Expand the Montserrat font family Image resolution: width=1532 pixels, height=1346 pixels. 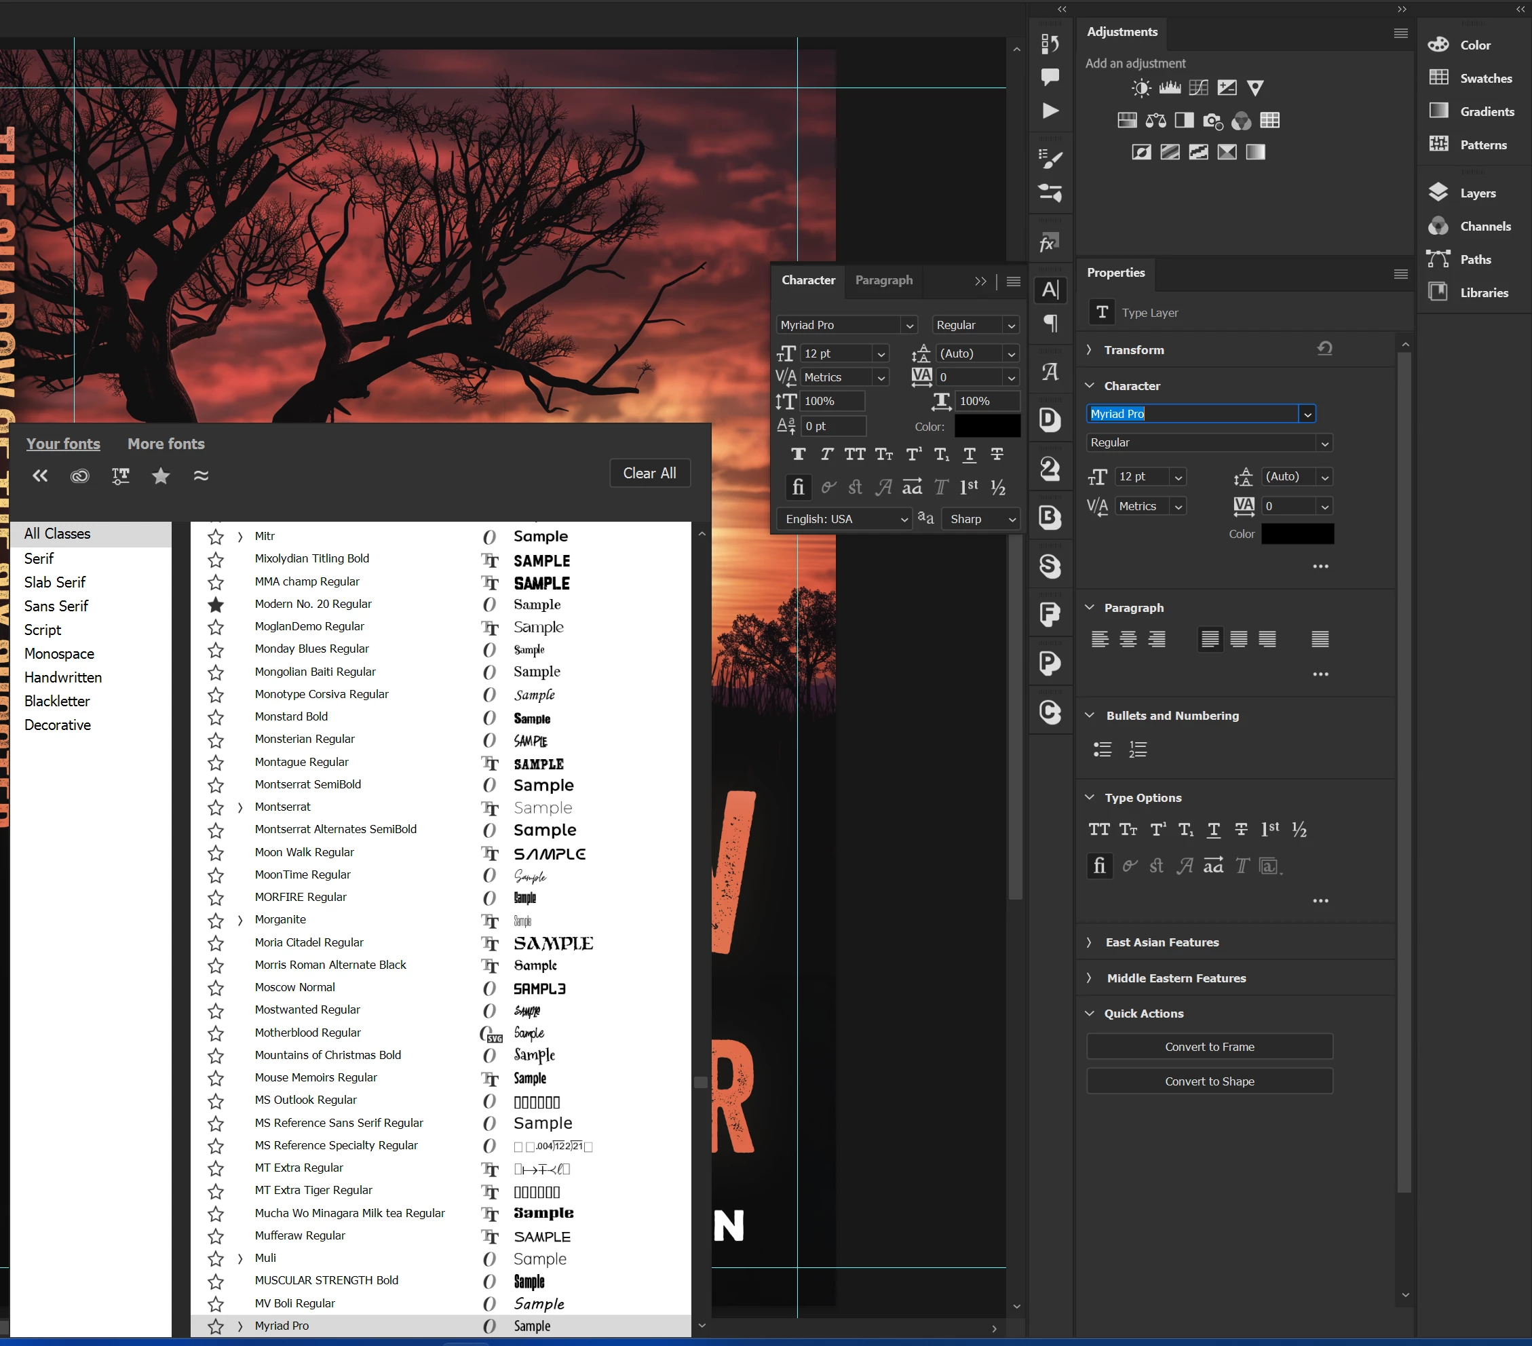click(240, 807)
